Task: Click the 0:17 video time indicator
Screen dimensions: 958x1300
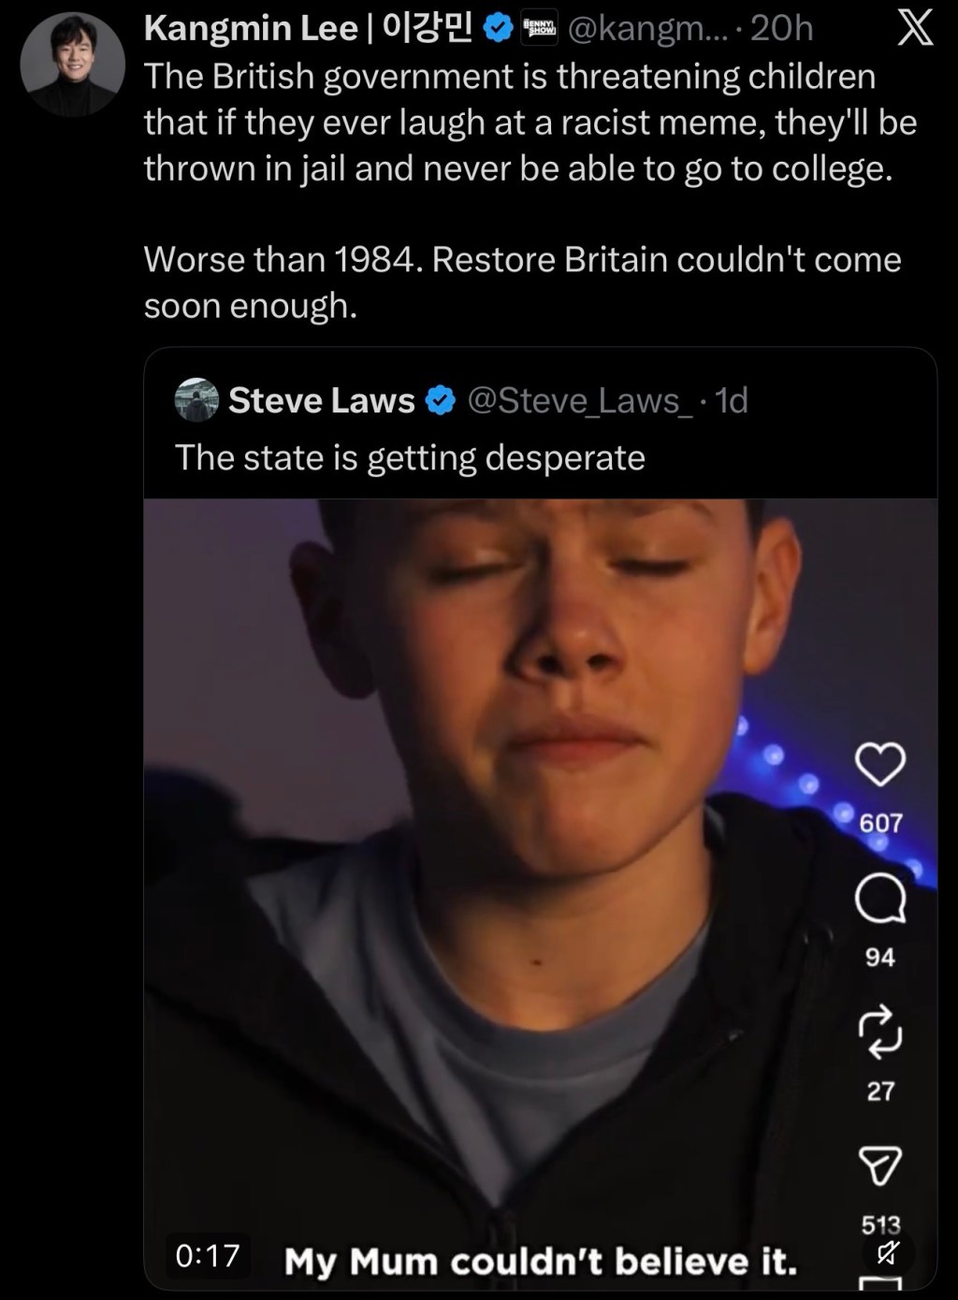Action: (208, 1254)
